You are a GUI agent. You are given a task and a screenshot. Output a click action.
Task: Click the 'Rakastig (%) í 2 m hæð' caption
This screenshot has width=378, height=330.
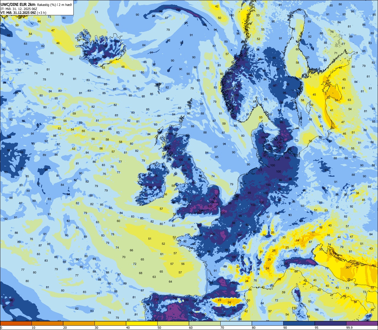pos(54,4)
